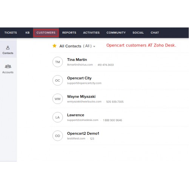Open the Activities tab
This screenshot has width=189, height=189.
(x=91, y=33)
